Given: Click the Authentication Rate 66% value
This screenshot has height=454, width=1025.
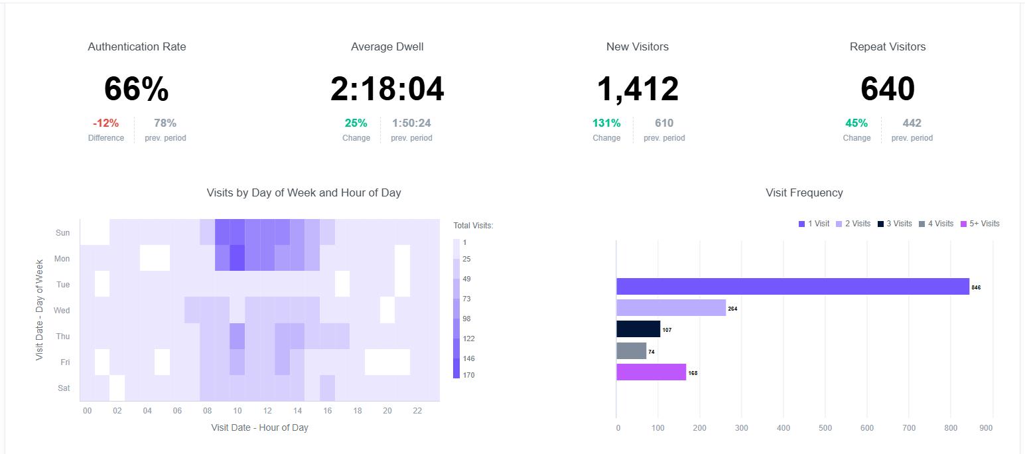Looking at the screenshot, I should pyautogui.click(x=137, y=89).
